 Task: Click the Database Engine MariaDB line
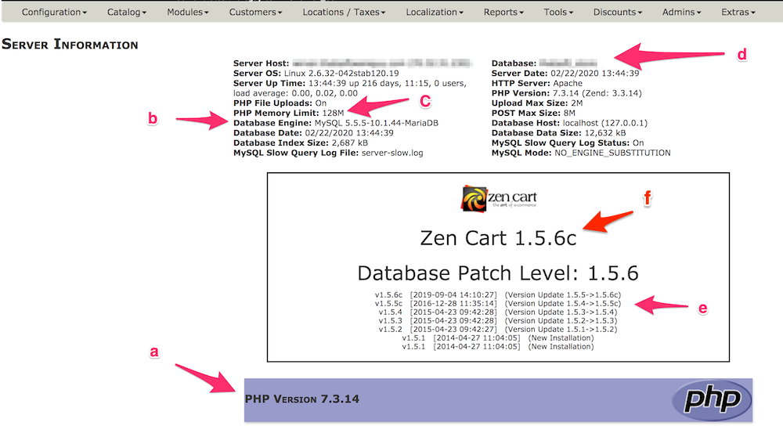pyautogui.click(x=336, y=124)
